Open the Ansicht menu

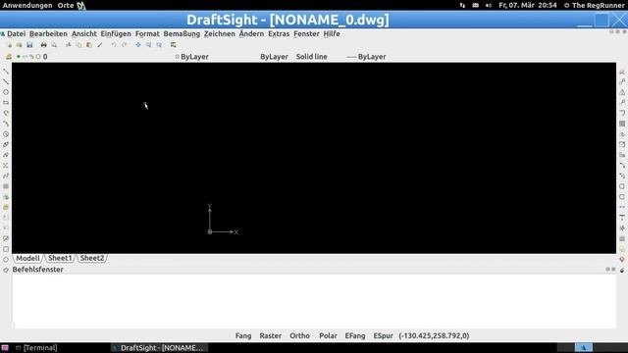click(84, 34)
